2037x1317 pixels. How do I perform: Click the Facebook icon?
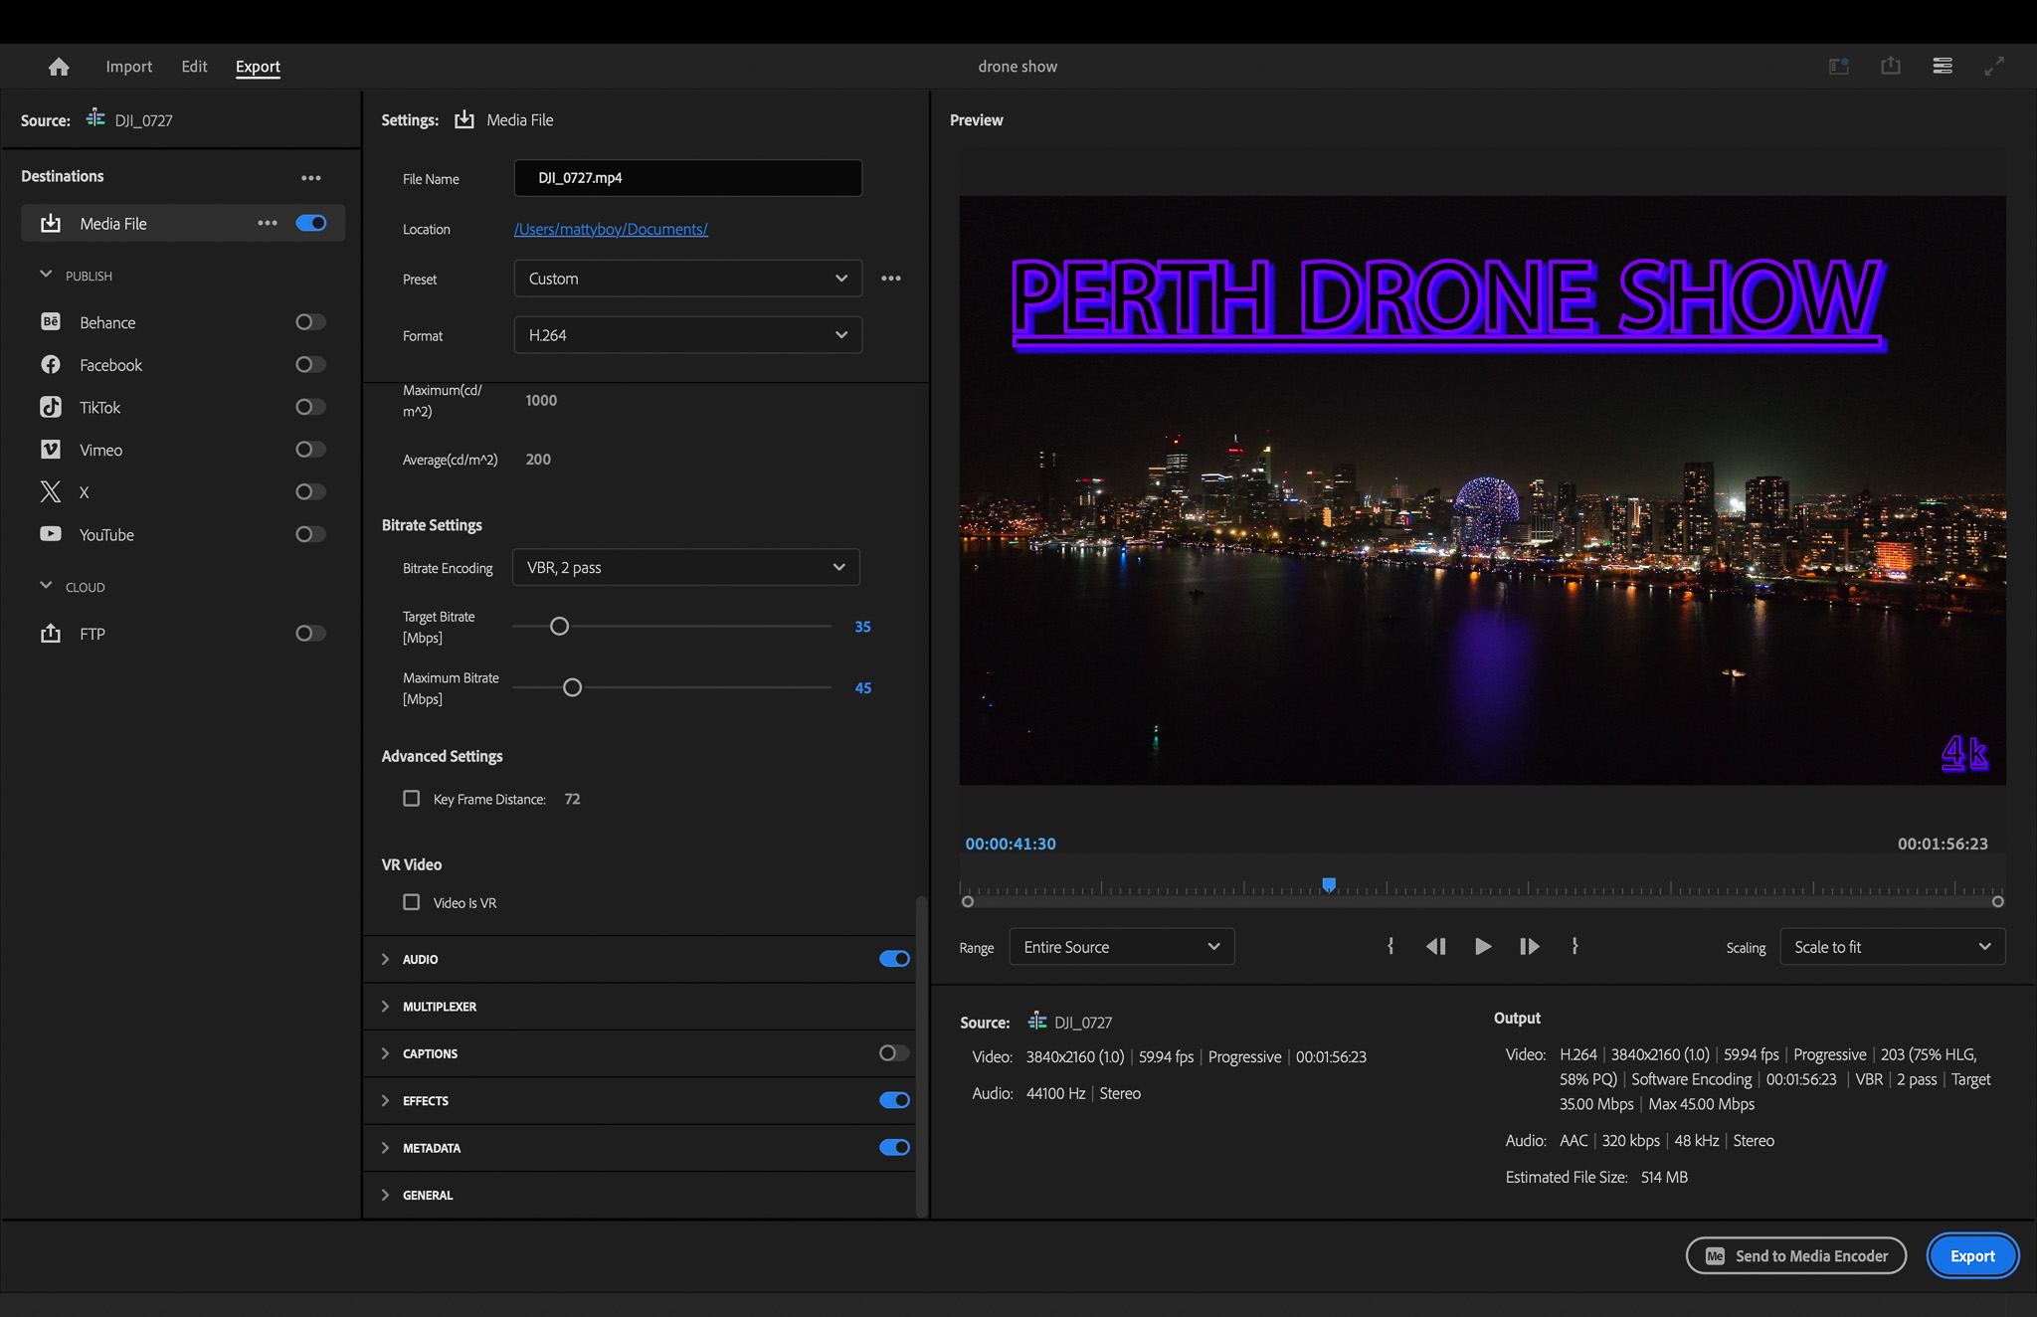[x=51, y=364]
